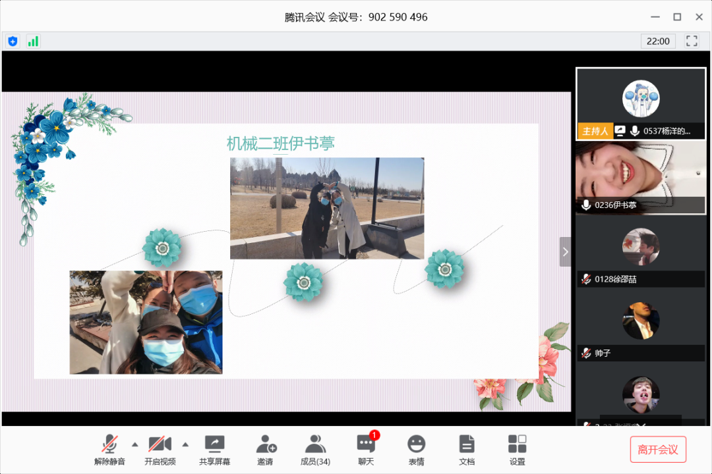Check the green network signal icon
Viewport: 712px width, 474px height.
tap(33, 41)
